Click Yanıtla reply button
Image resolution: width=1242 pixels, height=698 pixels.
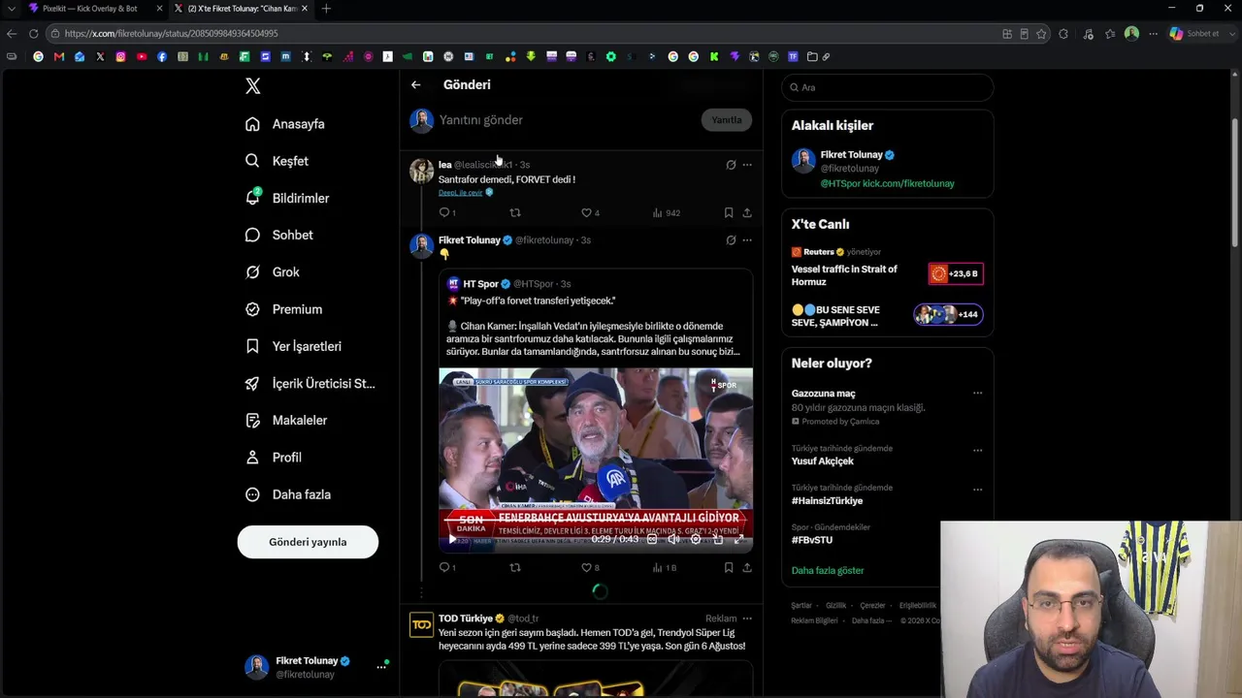[727, 120]
